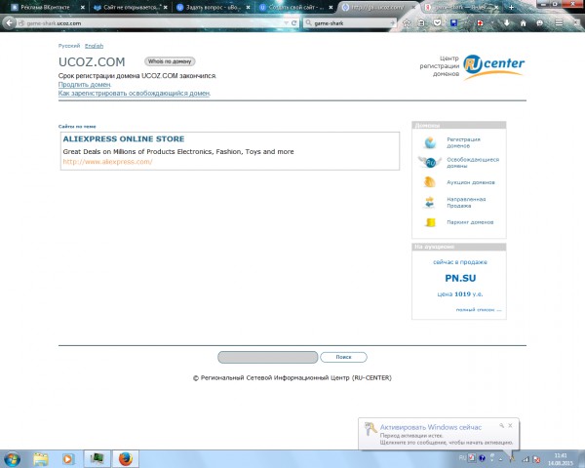Dismiss the Windows activation balloon
Screen dimensions: 585x468
click(x=510, y=425)
